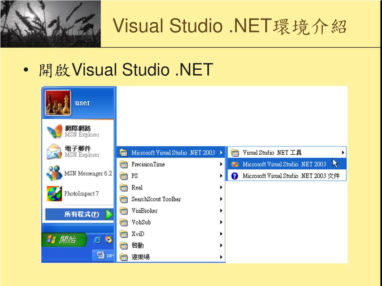Launch the PhotoImpact 7 icon

coord(54,194)
